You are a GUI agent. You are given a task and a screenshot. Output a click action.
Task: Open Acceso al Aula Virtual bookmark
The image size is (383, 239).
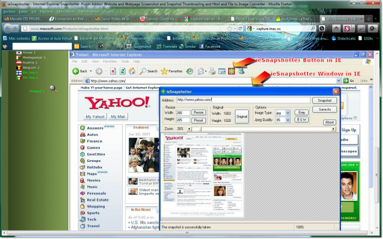coord(52,38)
